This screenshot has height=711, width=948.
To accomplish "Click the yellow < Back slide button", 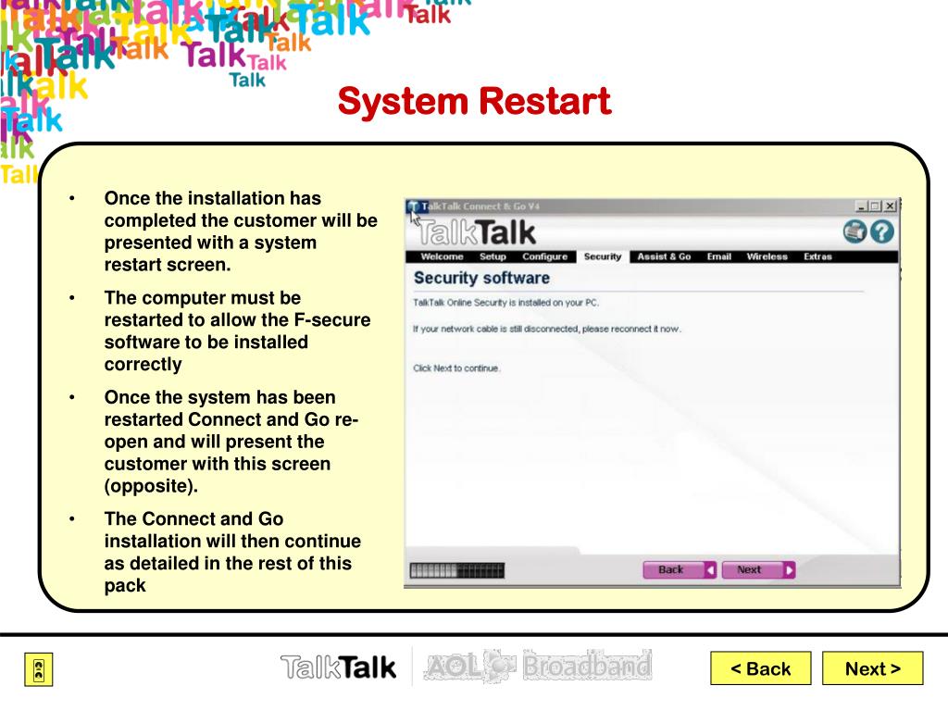I will (x=761, y=668).
